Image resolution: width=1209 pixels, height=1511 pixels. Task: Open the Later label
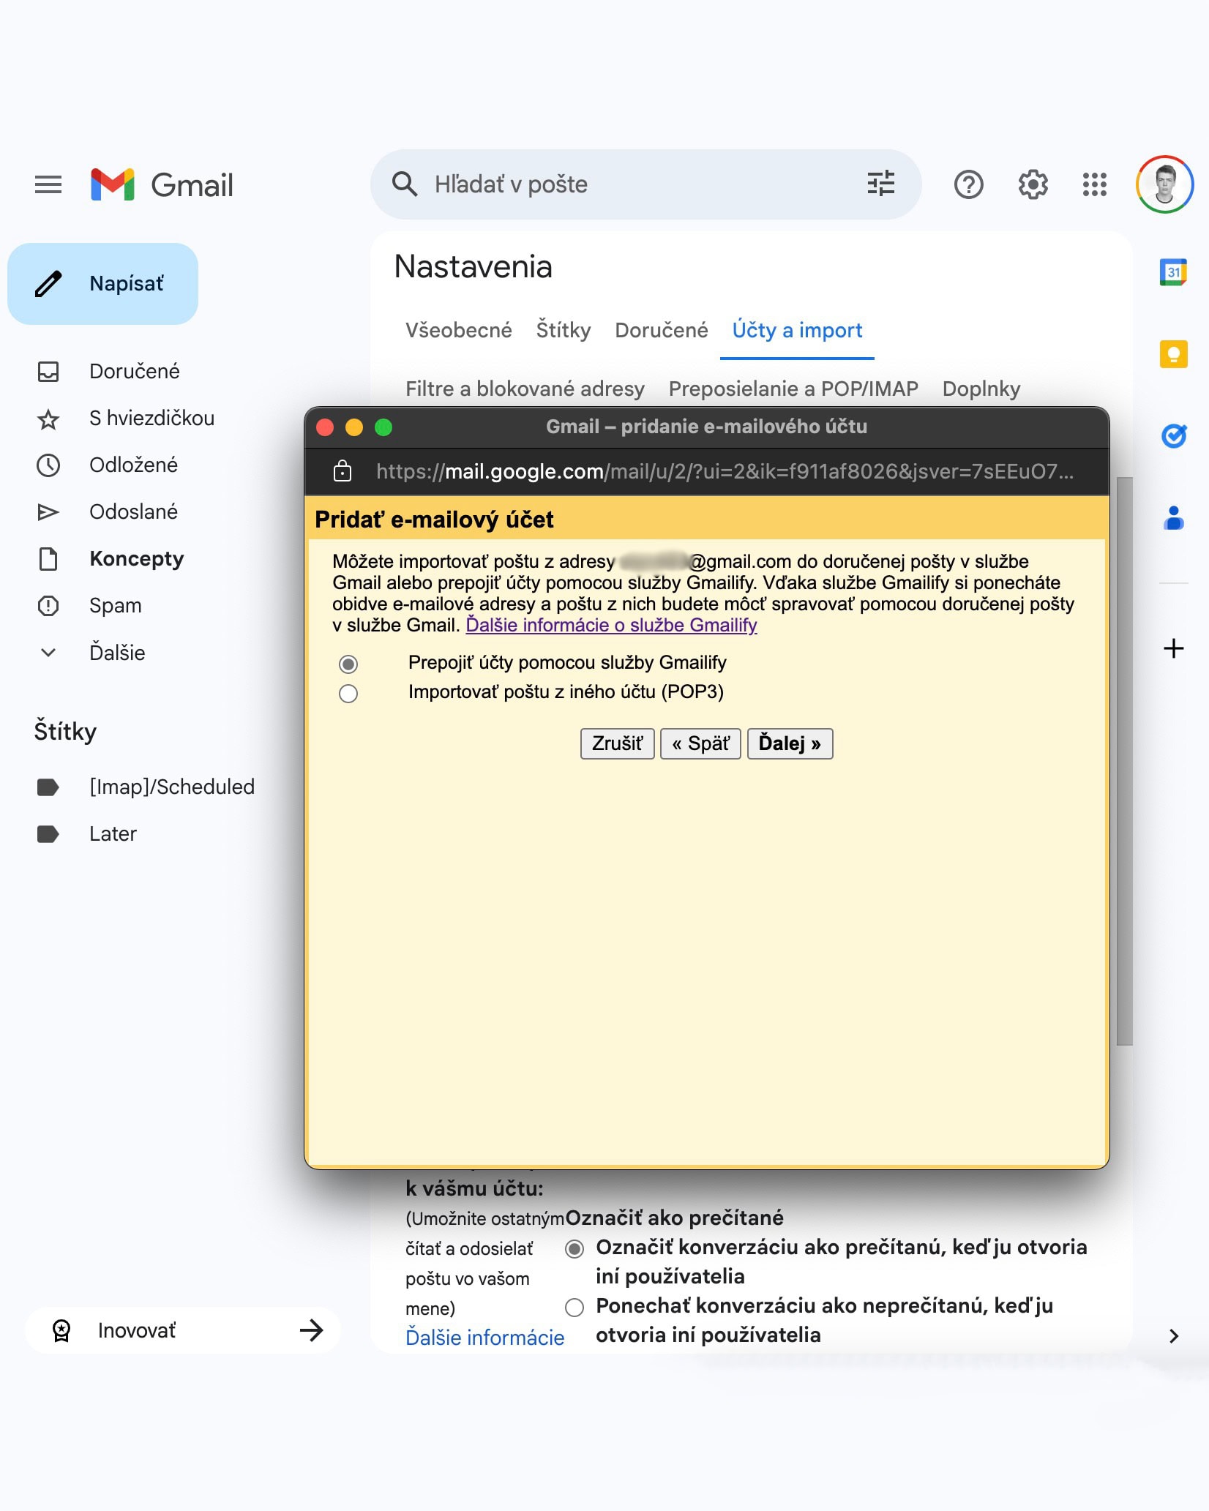pyautogui.click(x=113, y=833)
